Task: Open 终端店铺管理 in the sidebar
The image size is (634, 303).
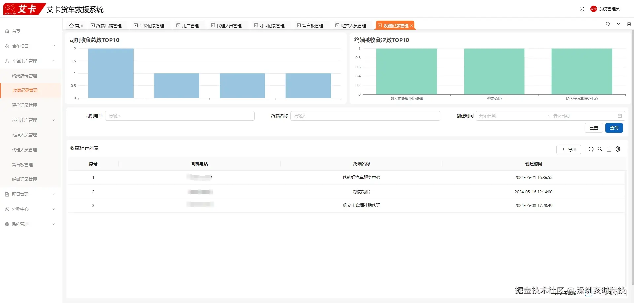Action: coord(24,76)
